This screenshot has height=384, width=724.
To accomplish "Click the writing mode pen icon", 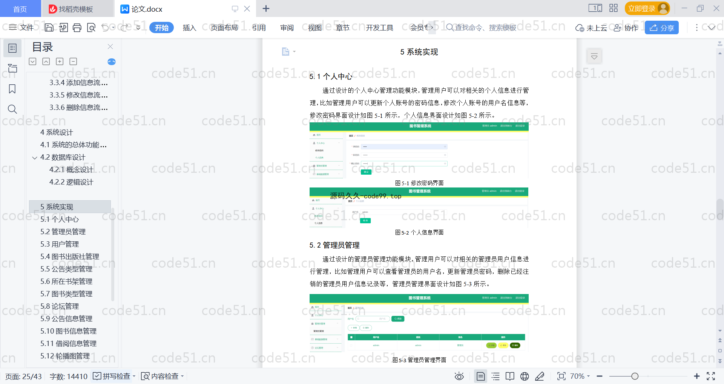I will (x=540, y=376).
